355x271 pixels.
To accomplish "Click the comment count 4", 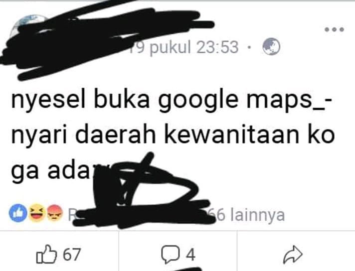I will [190, 255].
